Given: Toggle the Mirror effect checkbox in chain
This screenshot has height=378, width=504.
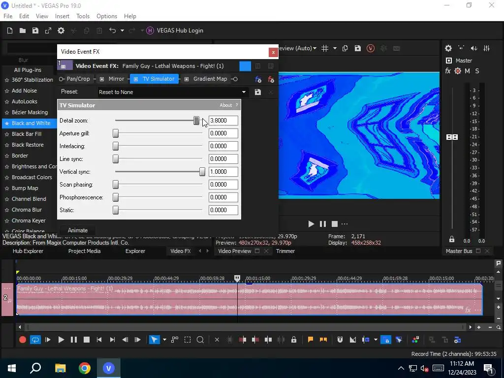Looking at the screenshot, I should [x=102, y=79].
